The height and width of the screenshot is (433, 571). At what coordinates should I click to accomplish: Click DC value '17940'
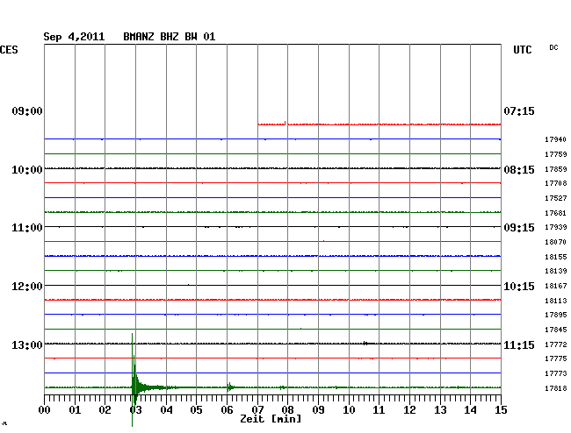556,139
